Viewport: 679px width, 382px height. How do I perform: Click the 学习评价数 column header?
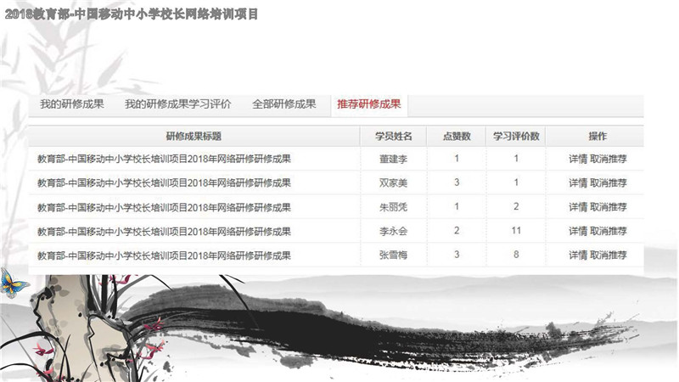[516, 137]
